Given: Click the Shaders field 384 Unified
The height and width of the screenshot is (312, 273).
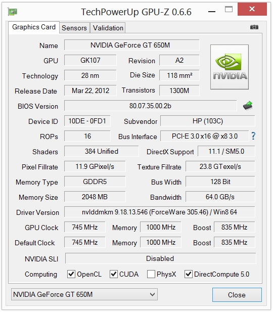Looking at the screenshot, I should tap(102, 151).
